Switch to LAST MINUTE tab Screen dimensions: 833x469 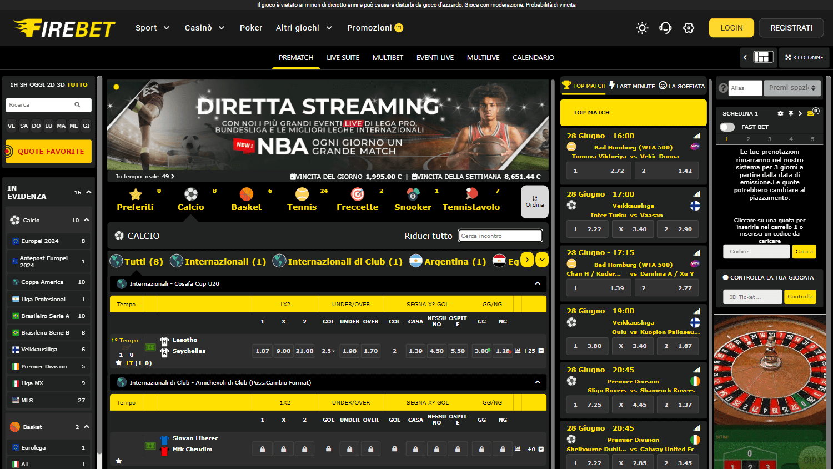point(632,86)
